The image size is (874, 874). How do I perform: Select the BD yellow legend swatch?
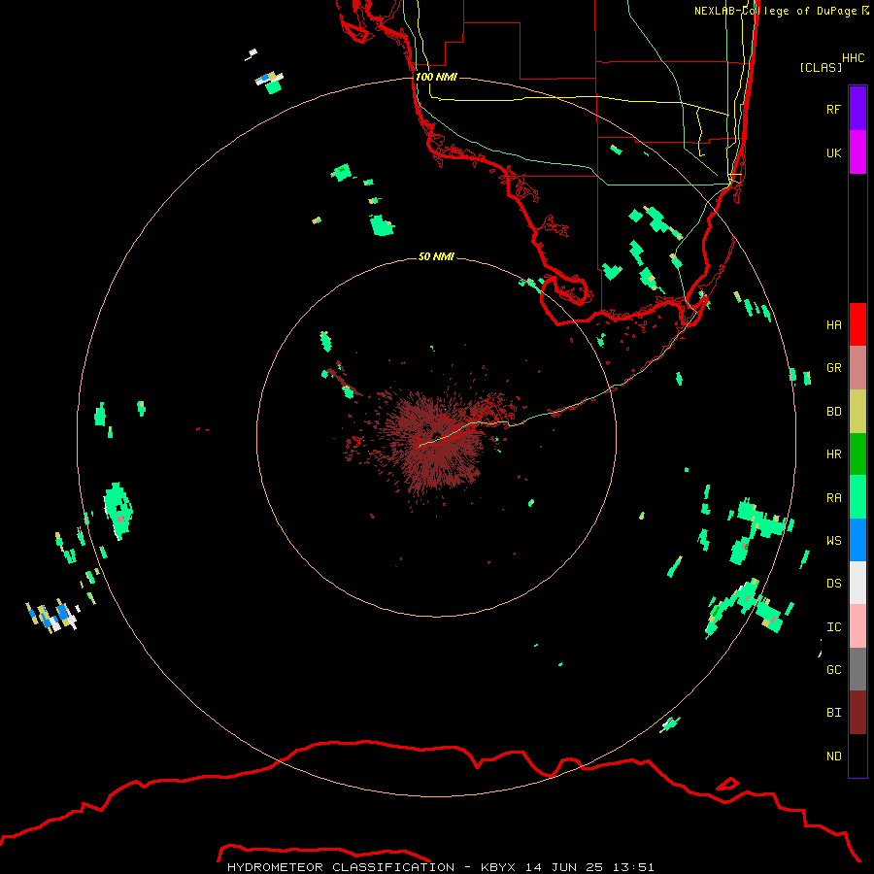pos(857,412)
